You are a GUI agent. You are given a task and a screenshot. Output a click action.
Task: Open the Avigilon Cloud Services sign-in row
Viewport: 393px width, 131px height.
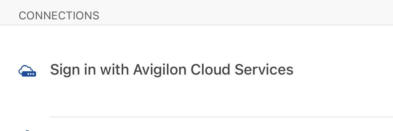tap(197, 71)
